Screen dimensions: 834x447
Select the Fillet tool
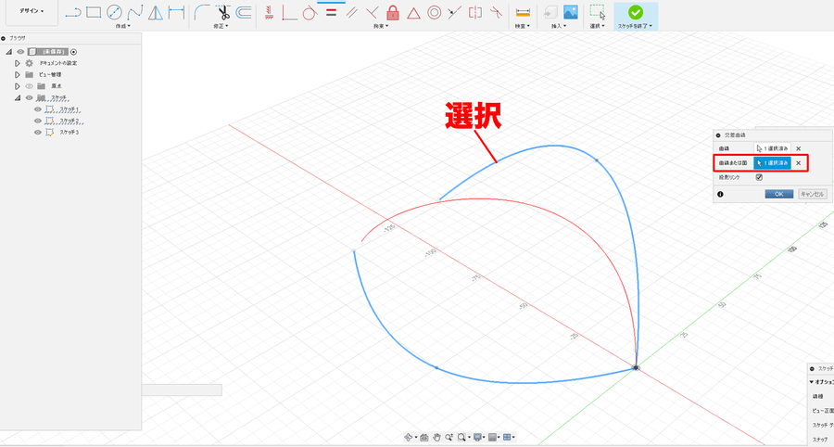coord(202,12)
